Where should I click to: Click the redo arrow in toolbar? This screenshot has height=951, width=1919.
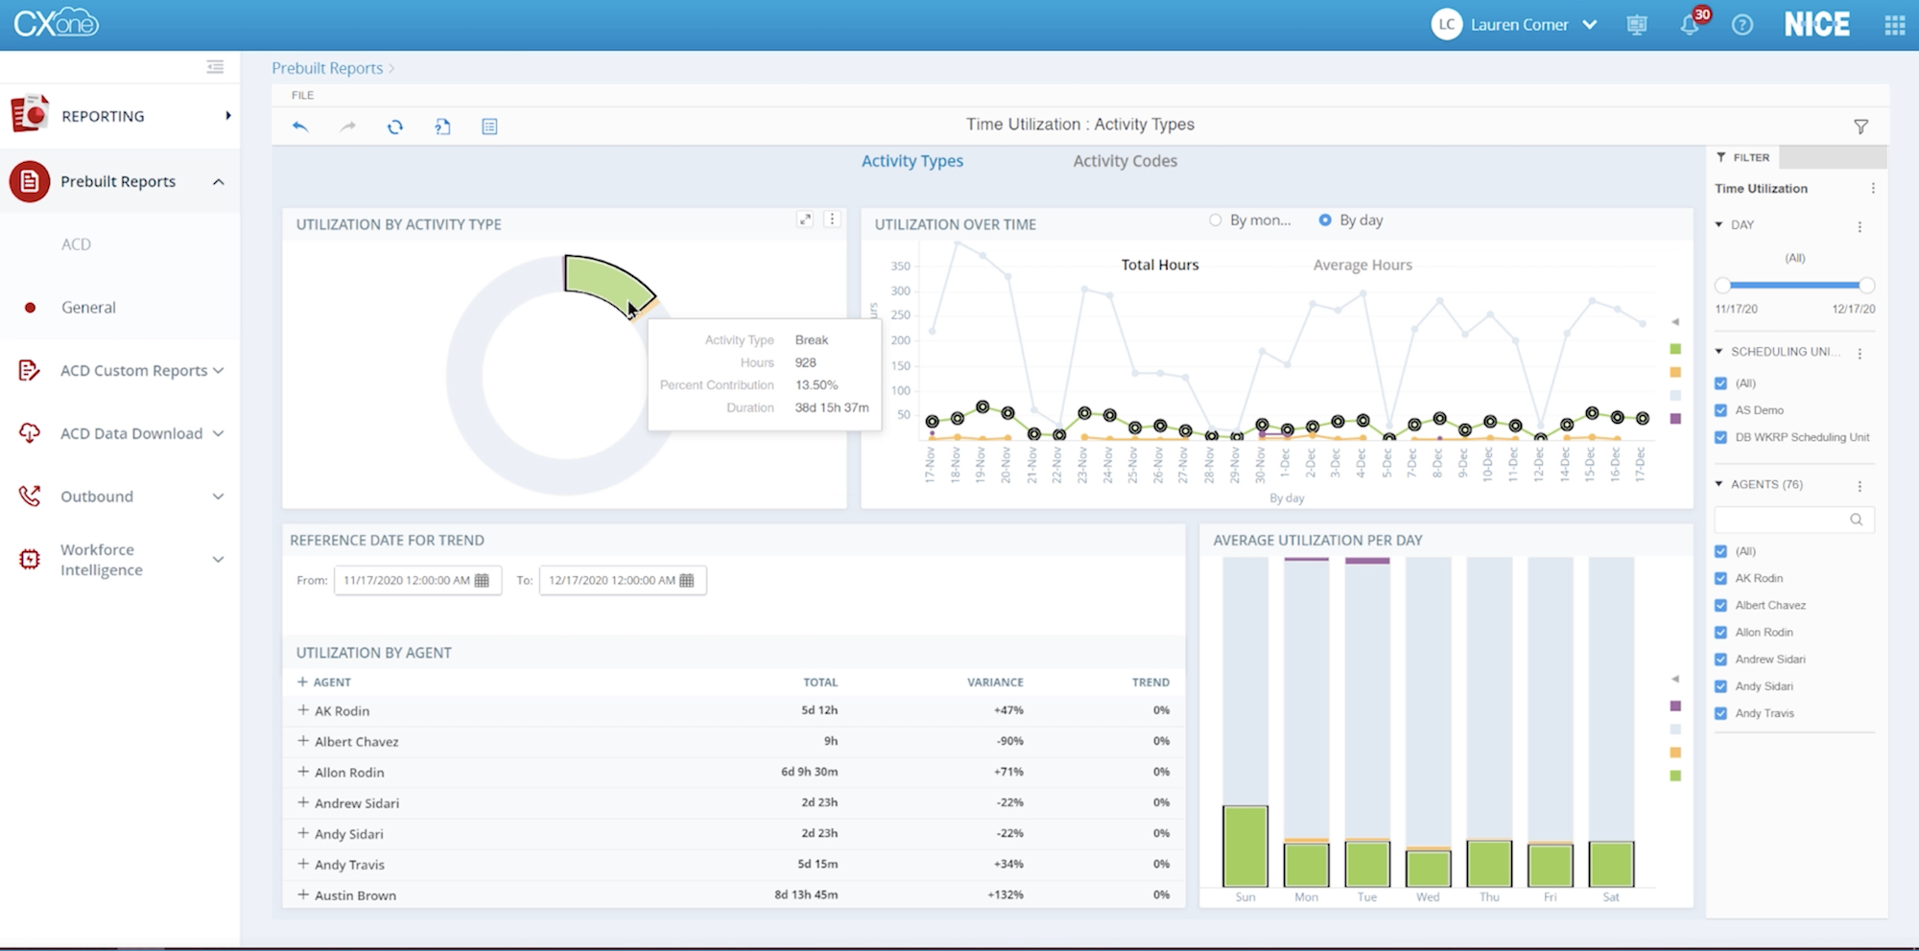click(x=347, y=127)
